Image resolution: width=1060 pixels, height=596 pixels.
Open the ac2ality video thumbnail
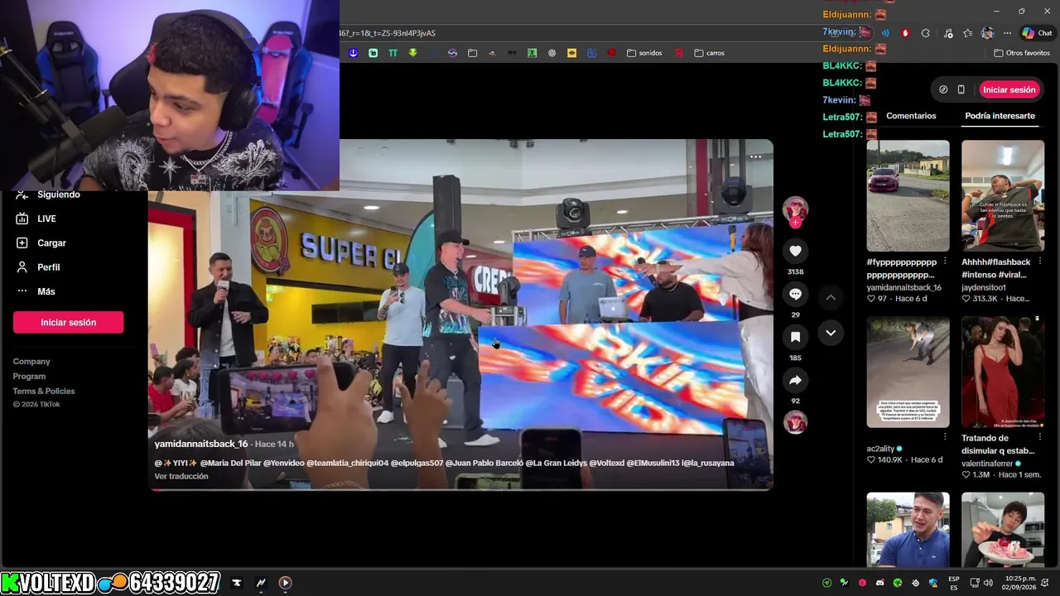pos(908,372)
